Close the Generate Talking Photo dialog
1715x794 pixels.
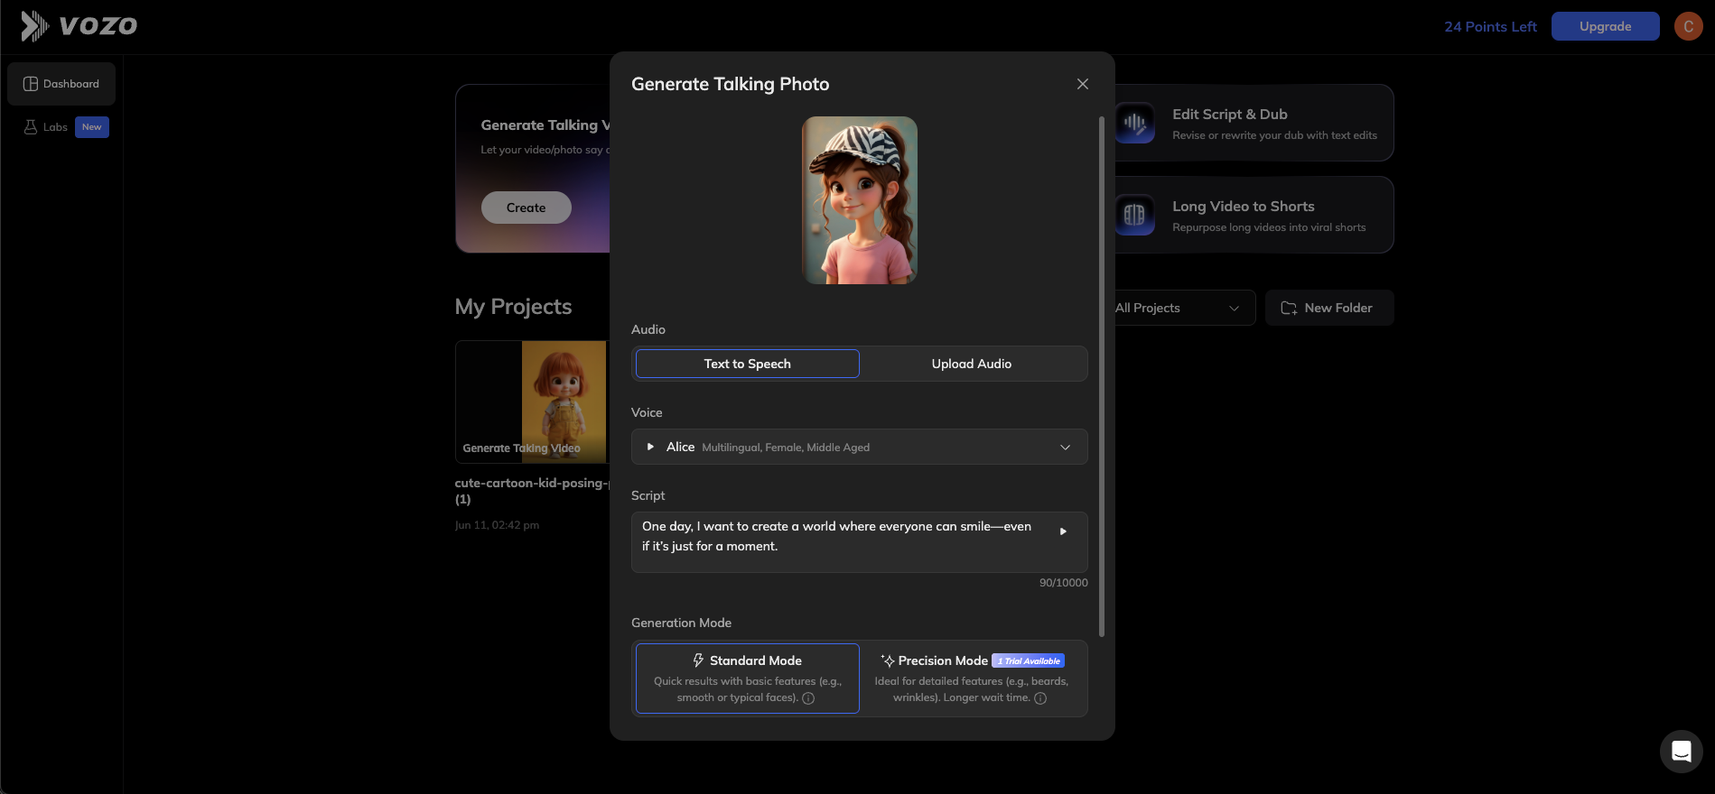pyautogui.click(x=1082, y=84)
